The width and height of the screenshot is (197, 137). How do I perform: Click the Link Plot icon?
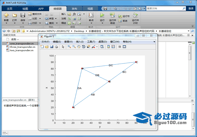(x=102, y=47)
